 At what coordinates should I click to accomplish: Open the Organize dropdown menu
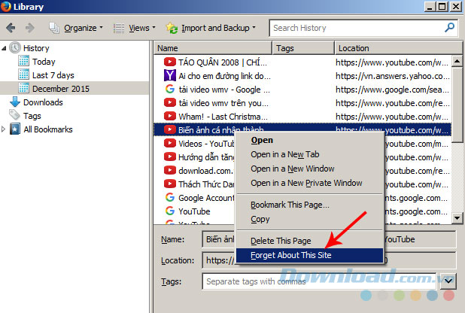click(77, 28)
